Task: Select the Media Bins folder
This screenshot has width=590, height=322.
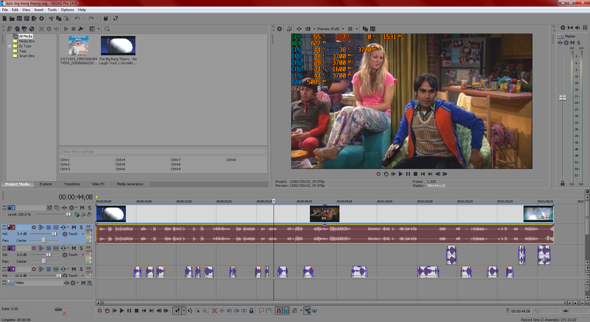Action: pos(27,41)
